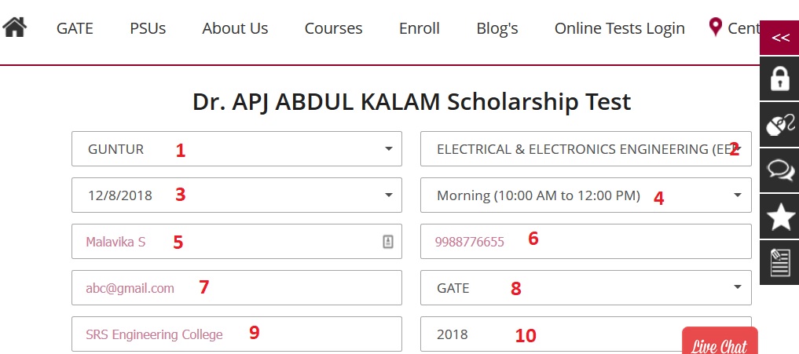
Task: Open the Live Chat button
Action: (719, 344)
